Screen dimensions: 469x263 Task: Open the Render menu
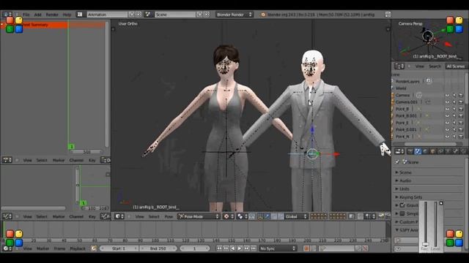click(x=52, y=15)
